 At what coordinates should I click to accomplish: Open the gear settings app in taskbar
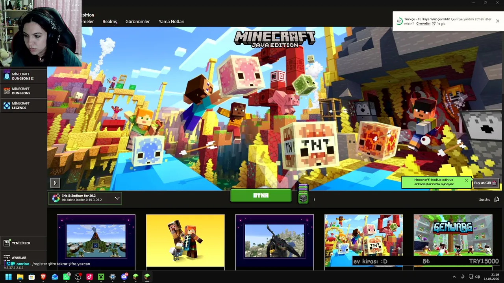tap(113, 277)
